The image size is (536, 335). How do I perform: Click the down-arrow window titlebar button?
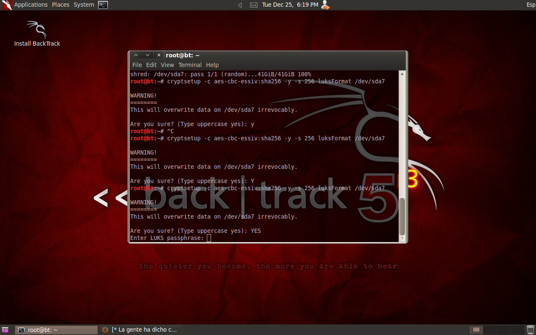pos(147,55)
